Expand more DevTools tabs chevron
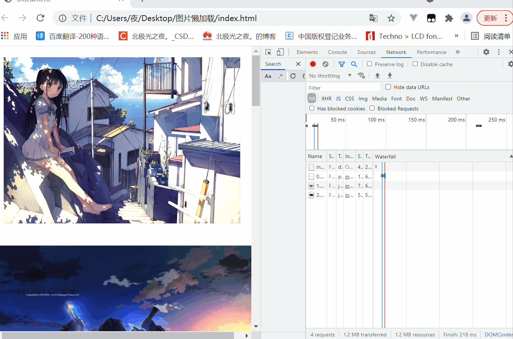The image size is (513, 339). click(458, 52)
